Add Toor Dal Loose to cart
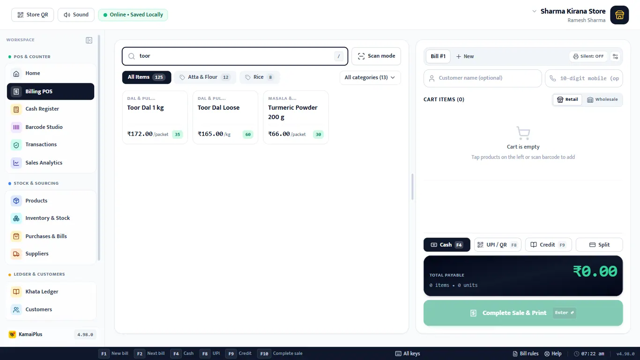This screenshot has height=360, width=640. coord(225,117)
